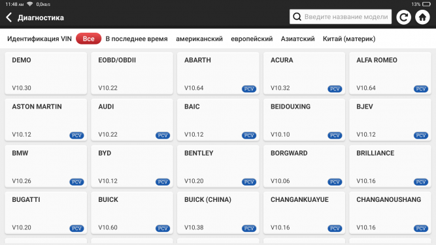This screenshot has width=436, height=245.
Task: Focus the model name search field
Action: tap(341, 17)
